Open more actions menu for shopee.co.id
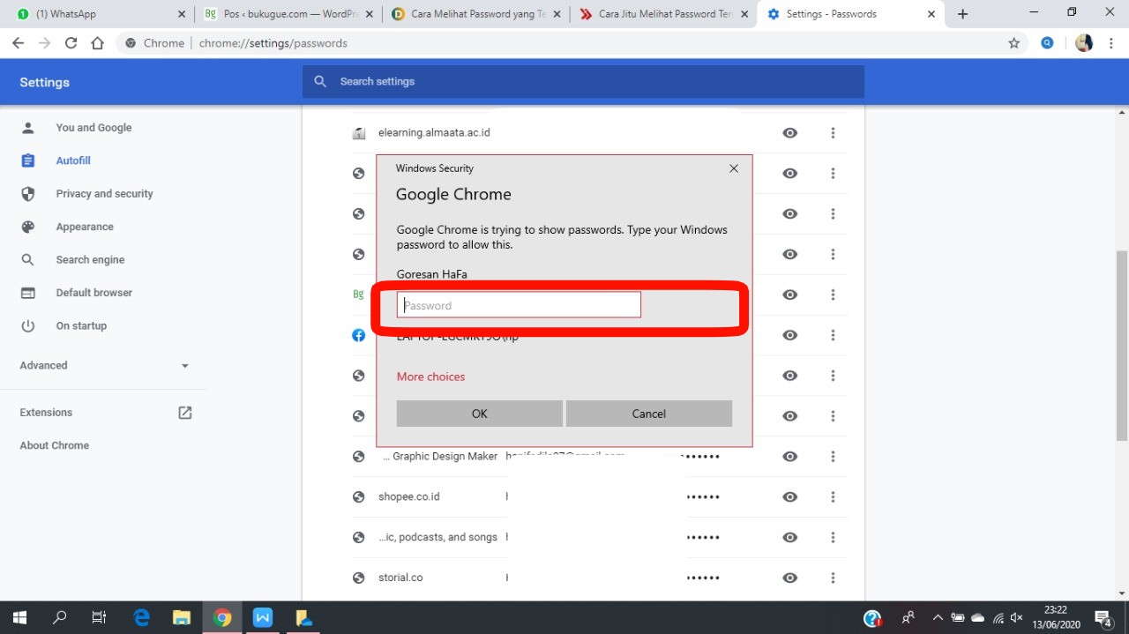The width and height of the screenshot is (1129, 634). (x=833, y=497)
